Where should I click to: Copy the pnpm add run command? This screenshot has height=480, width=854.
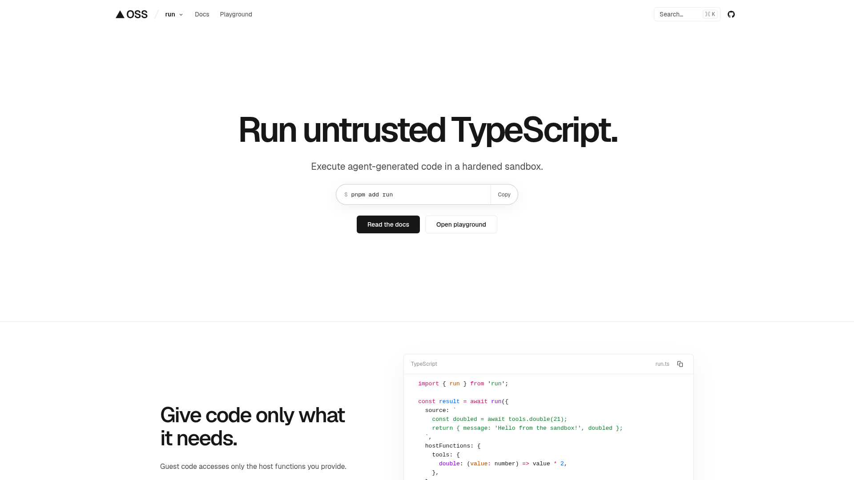click(504, 195)
